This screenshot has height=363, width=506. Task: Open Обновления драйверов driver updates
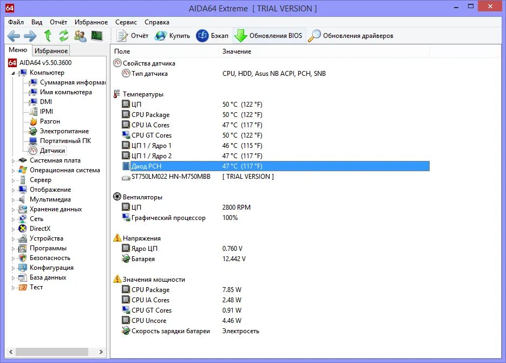click(x=351, y=36)
